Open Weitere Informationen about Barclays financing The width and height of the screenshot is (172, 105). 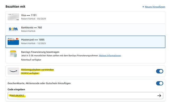[x=110, y=56]
